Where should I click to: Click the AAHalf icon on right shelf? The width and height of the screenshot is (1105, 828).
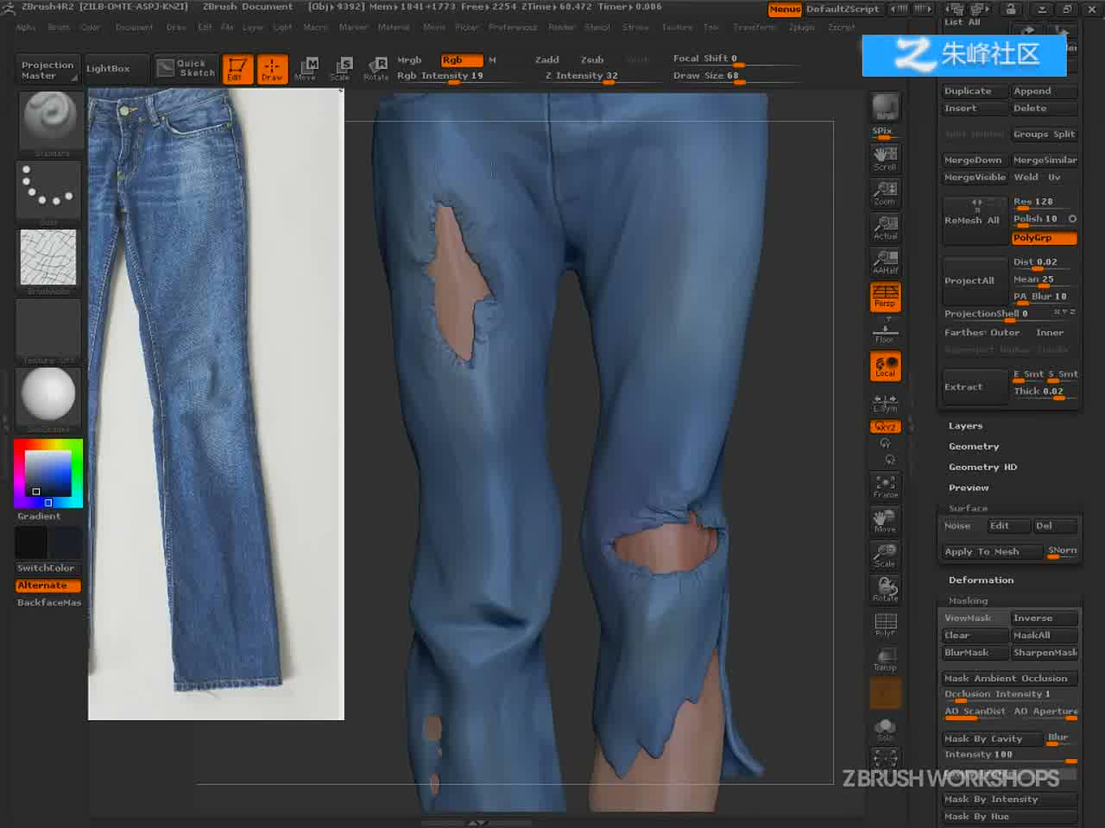point(885,261)
